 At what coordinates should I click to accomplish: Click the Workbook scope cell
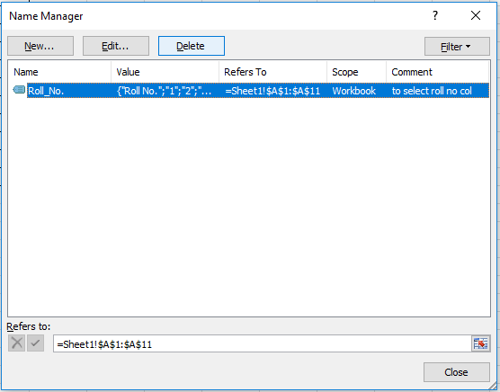point(354,91)
